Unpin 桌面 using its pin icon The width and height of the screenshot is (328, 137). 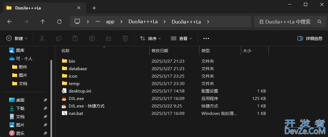pyautogui.click(x=45, y=100)
